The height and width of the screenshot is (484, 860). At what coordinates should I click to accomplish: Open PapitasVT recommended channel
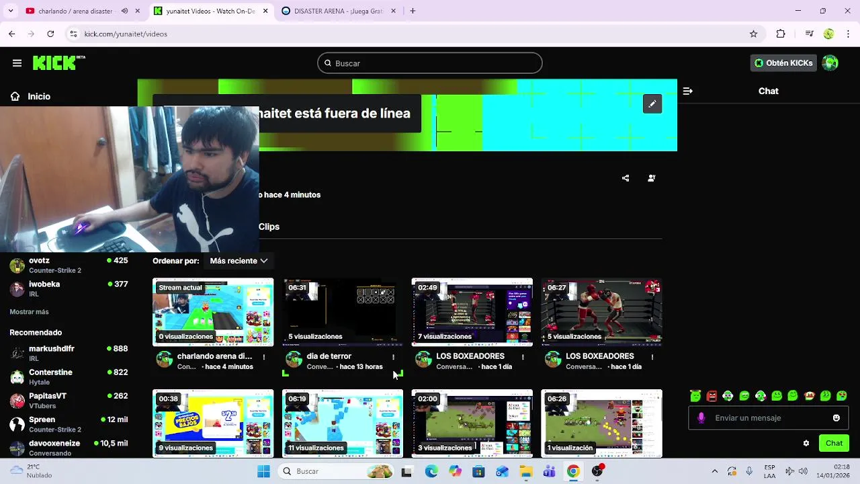(x=69, y=401)
